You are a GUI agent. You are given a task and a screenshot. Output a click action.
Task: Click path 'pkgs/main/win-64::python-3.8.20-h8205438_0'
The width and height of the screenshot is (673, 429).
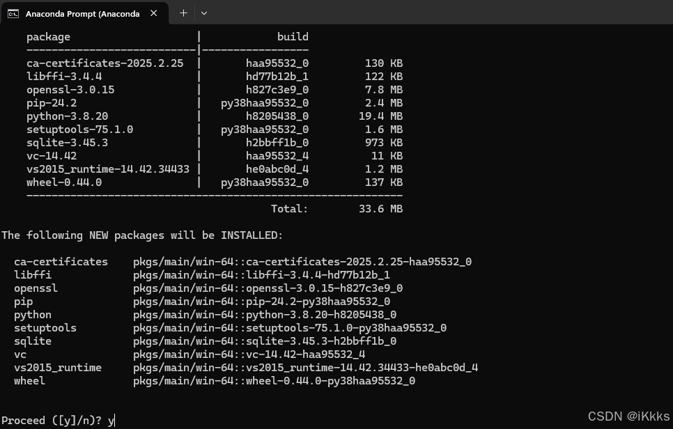tap(265, 315)
